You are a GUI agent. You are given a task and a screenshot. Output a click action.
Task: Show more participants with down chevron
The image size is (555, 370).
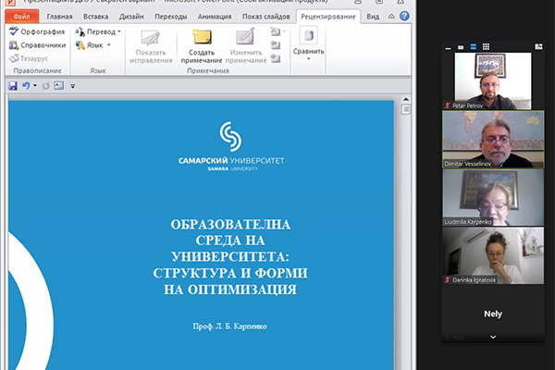coord(493,337)
